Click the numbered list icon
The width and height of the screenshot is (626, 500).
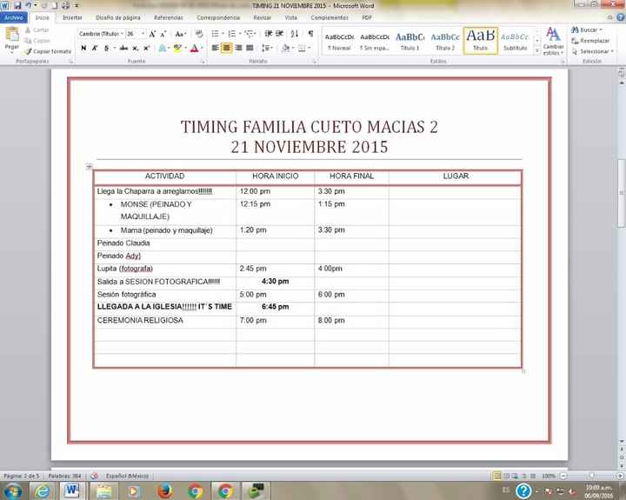pyautogui.click(x=232, y=34)
